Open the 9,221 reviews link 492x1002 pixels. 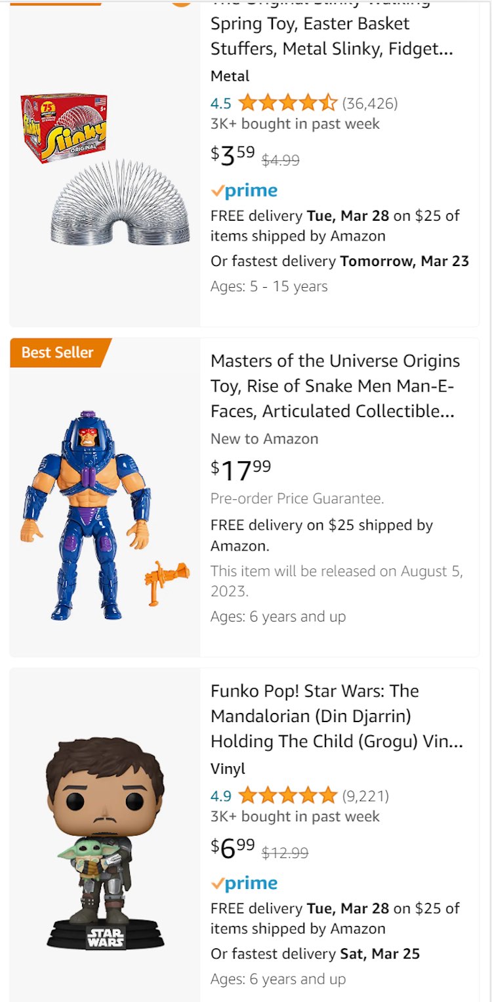point(365,796)
